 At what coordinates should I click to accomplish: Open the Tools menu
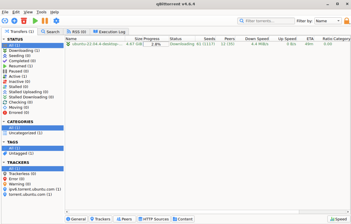point(41,12)
